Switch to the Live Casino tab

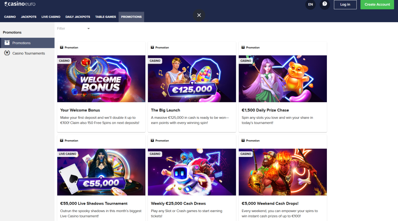point(51,17)
